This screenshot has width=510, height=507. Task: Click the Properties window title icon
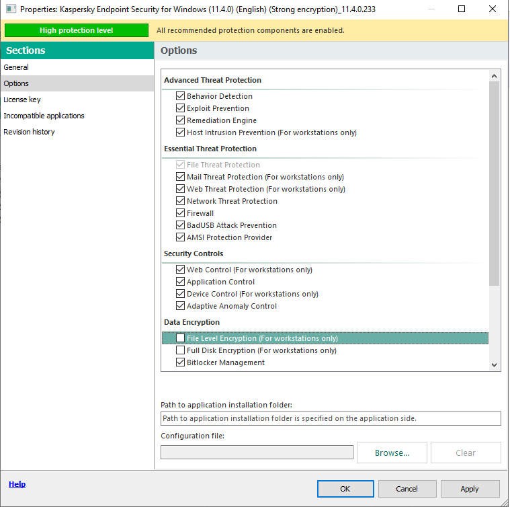(x=11, y=9)
